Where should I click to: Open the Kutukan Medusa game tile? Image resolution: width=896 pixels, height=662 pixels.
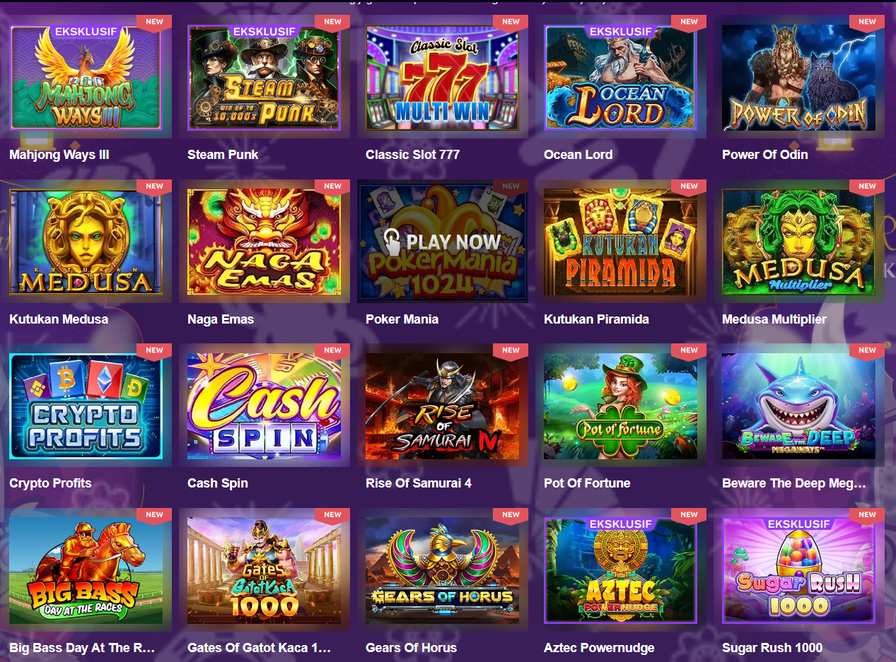pos(86,242)
